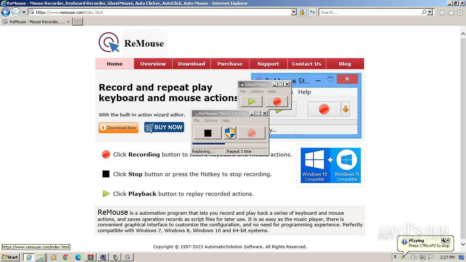Open Options menu in ReMouse Micro window
Viewport: 466px width, 262px height.
[210, 120]
